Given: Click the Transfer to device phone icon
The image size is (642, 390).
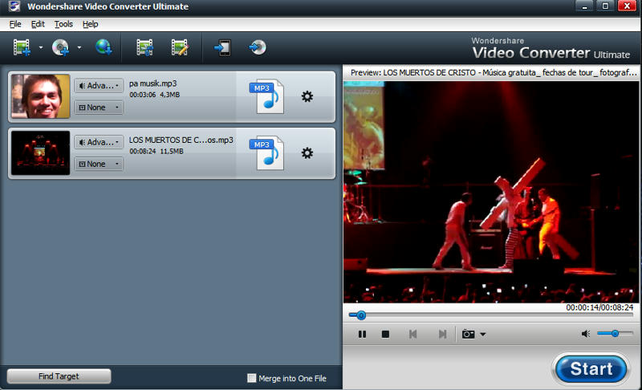Looking at the screenshot, I should point(222,47).
